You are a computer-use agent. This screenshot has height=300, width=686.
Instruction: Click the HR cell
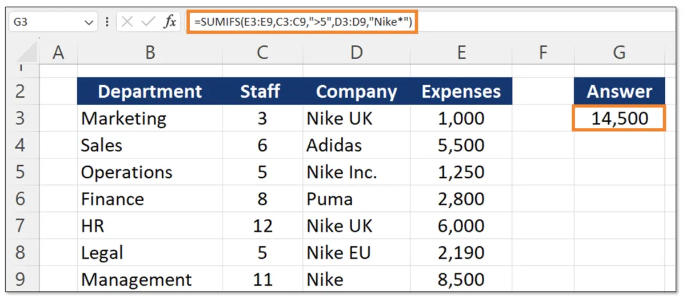click(150, 226)
